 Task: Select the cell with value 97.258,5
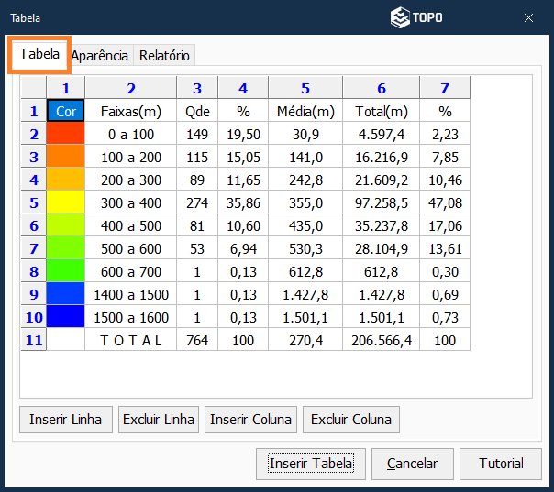coord(382,202)
